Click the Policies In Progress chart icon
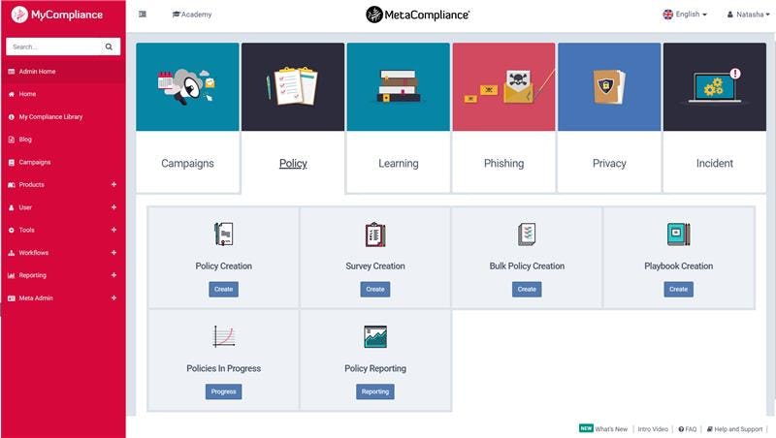This screenshot has width=776, height=438. tap(224, 336)
